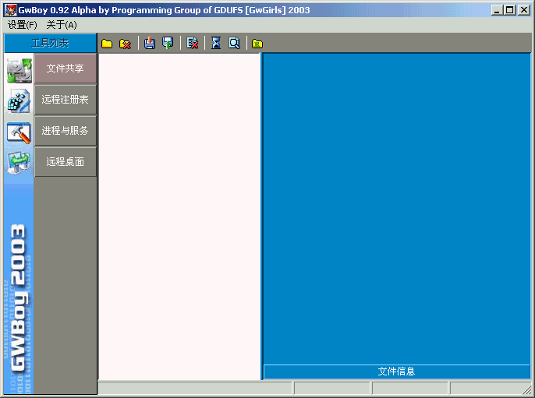This screenshot has width=535, height=398.
Task: Open the 进程与服务 tool
Action: (x=66, y=131)
